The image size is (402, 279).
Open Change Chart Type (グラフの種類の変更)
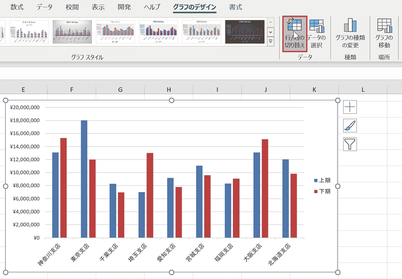pos(350,34)
